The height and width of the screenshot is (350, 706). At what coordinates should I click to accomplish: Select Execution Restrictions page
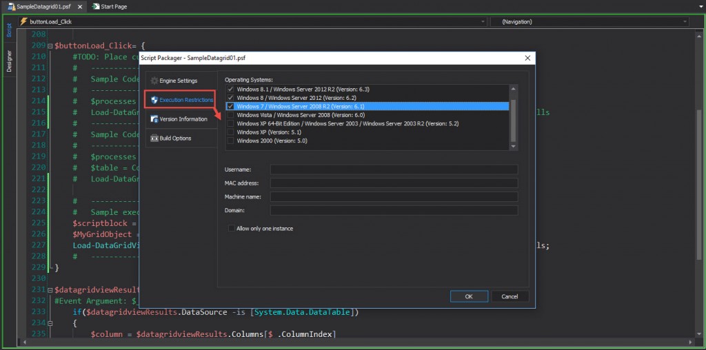[x=181, y=100]
